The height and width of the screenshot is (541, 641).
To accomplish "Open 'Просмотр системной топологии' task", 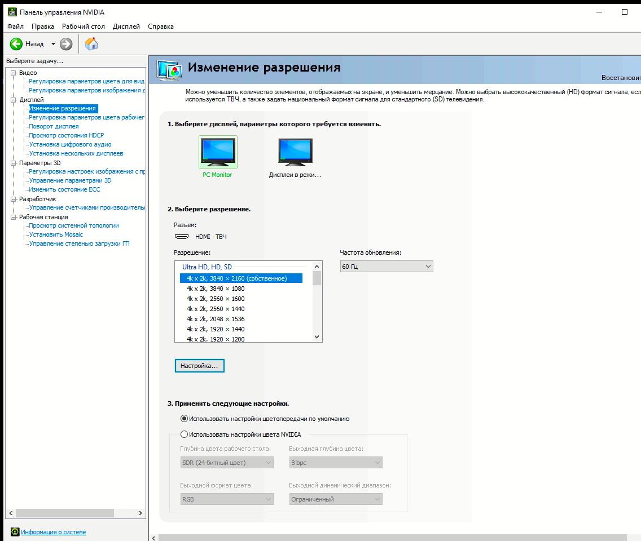I will 73,225.
